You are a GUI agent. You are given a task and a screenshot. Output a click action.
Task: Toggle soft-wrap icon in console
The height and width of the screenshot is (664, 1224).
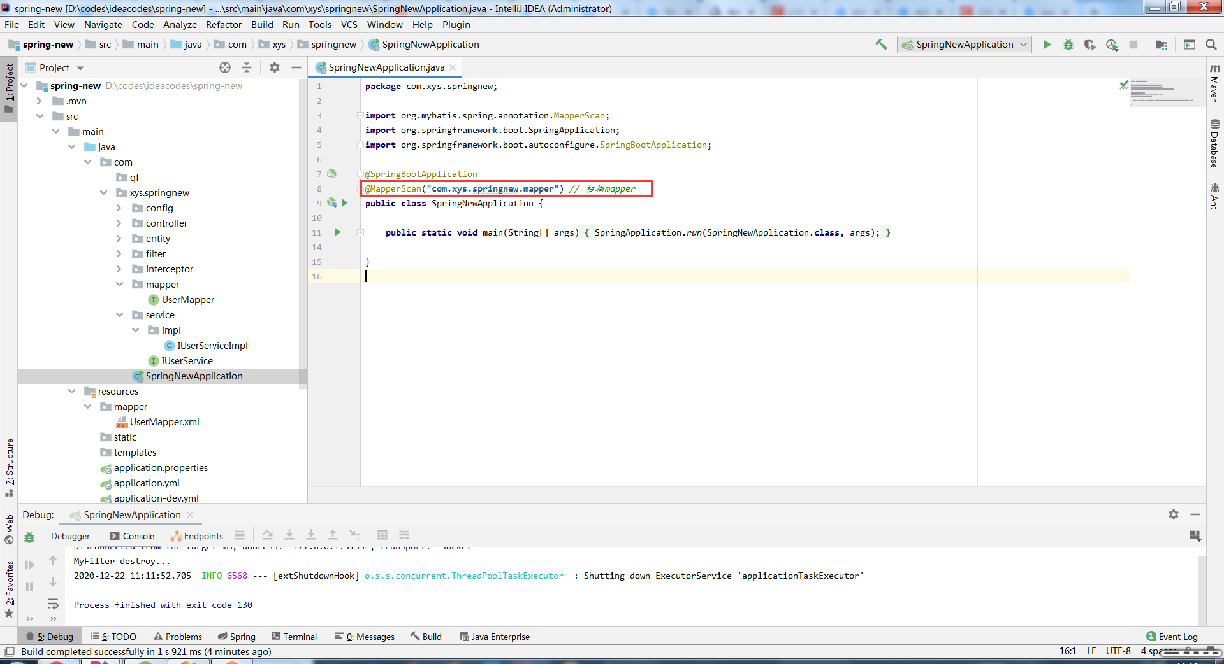point(53,604)
